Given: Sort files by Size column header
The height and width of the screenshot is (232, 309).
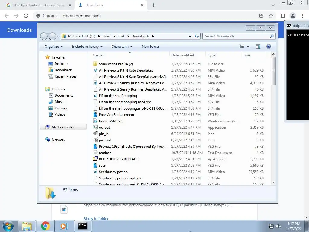Looking at the screenshot, I should 254,55.
